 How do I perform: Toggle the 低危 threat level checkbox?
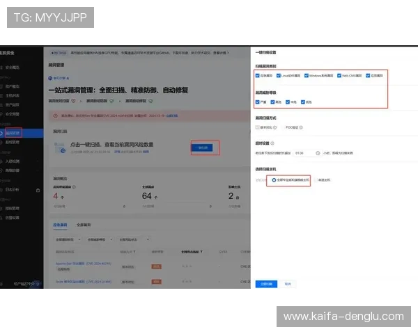303,102
